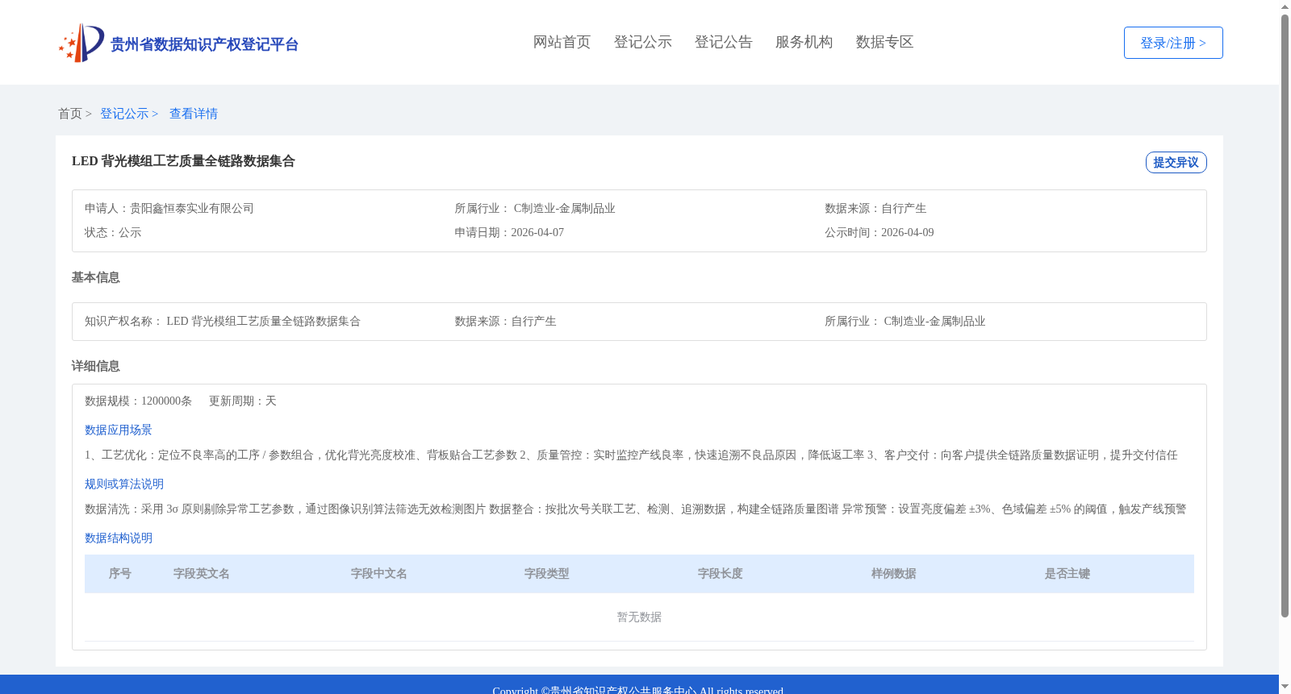The image size is (1291, 694).
Task: Click 登记公示 breadcrumb link
Action: [124, 114]
